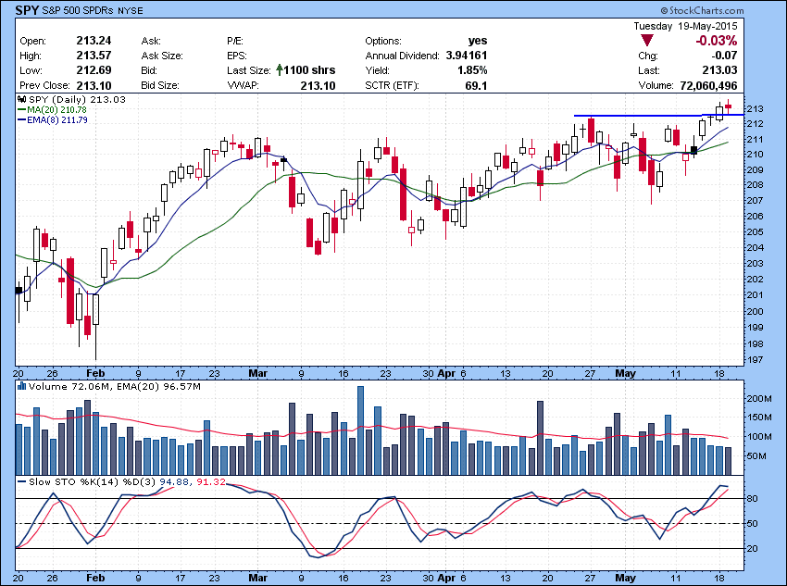The image size is (787, 586).
Task: Click the Options value yes
Action: (x=478, y=41)
